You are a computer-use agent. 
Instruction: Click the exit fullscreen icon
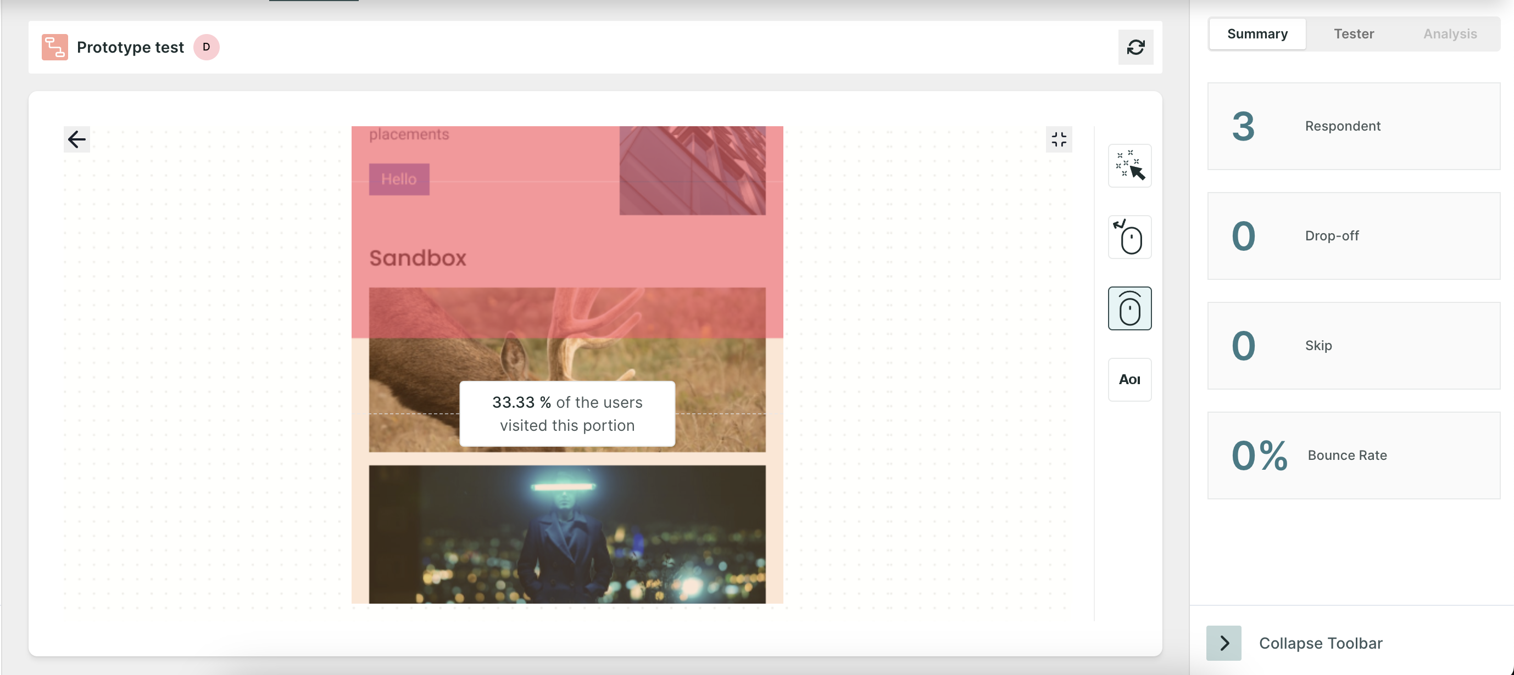[1059, 139]
